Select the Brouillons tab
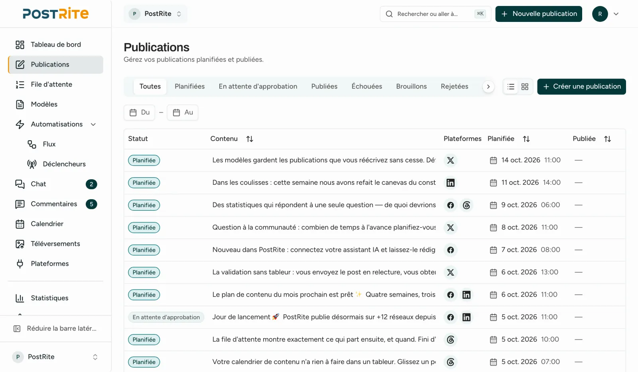This screenshot has height=372, width=638. click(412, 86)
